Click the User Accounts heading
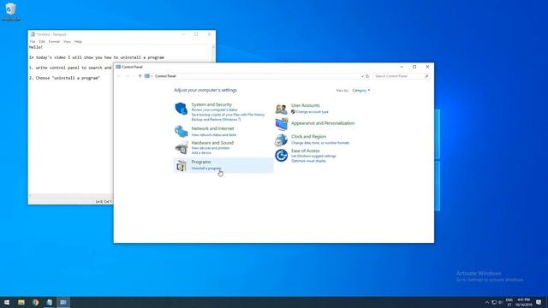548x308 pixels. click(x=305, y=105)
